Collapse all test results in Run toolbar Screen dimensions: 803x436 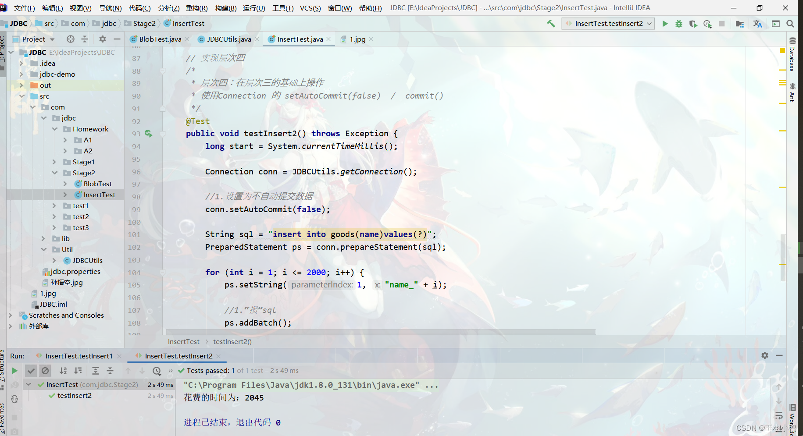coord(110,371)
